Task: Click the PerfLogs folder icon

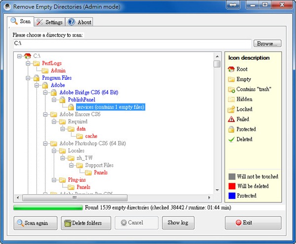Action: coord(36,64)
